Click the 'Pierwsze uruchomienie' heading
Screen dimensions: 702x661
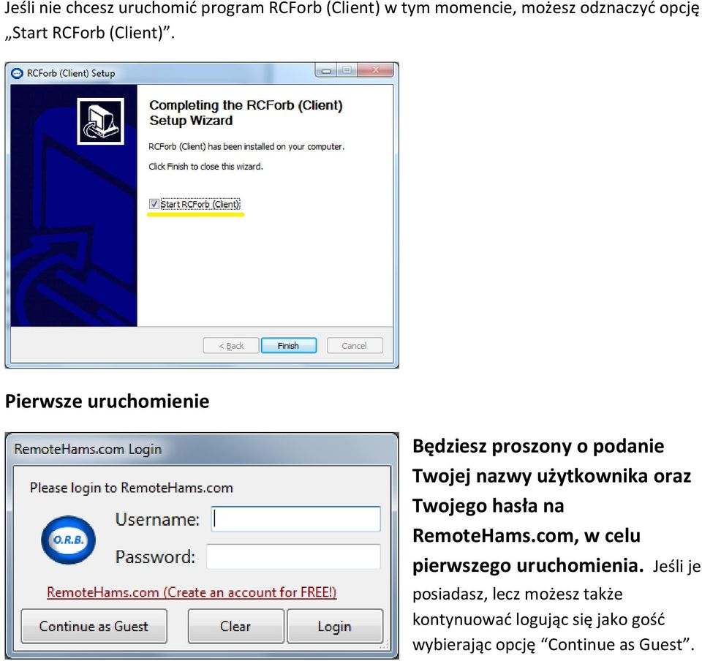point(107,401)
